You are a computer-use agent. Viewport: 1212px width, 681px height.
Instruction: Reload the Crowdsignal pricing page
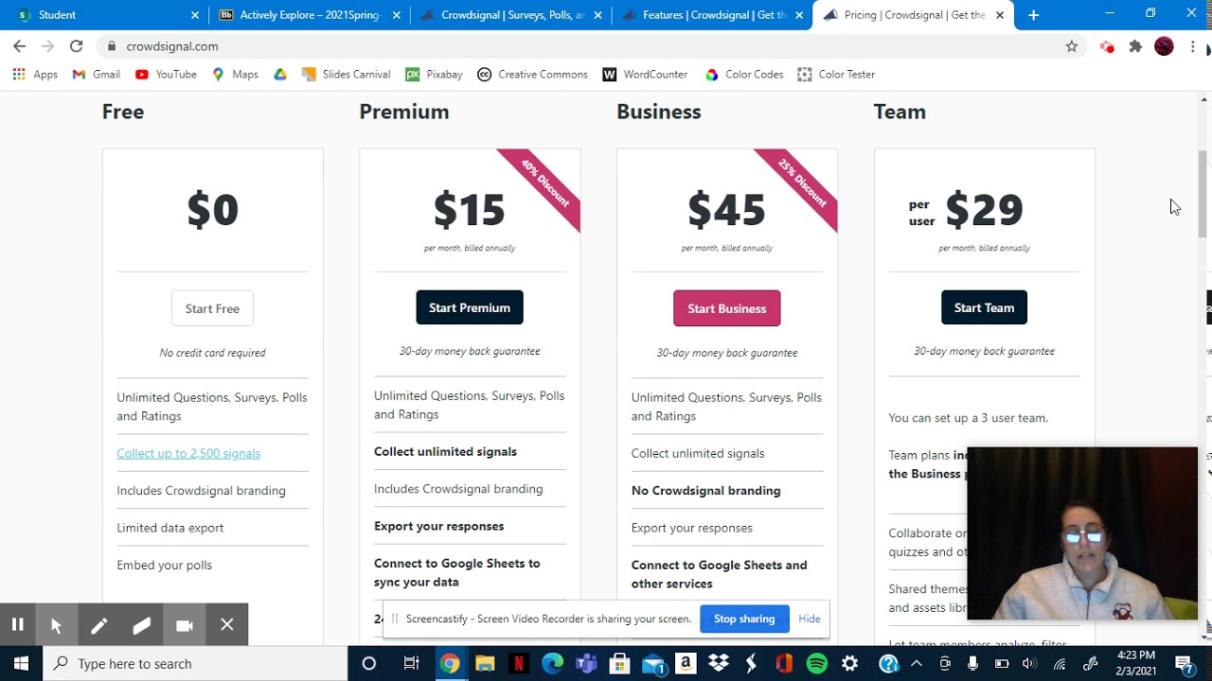76,46
